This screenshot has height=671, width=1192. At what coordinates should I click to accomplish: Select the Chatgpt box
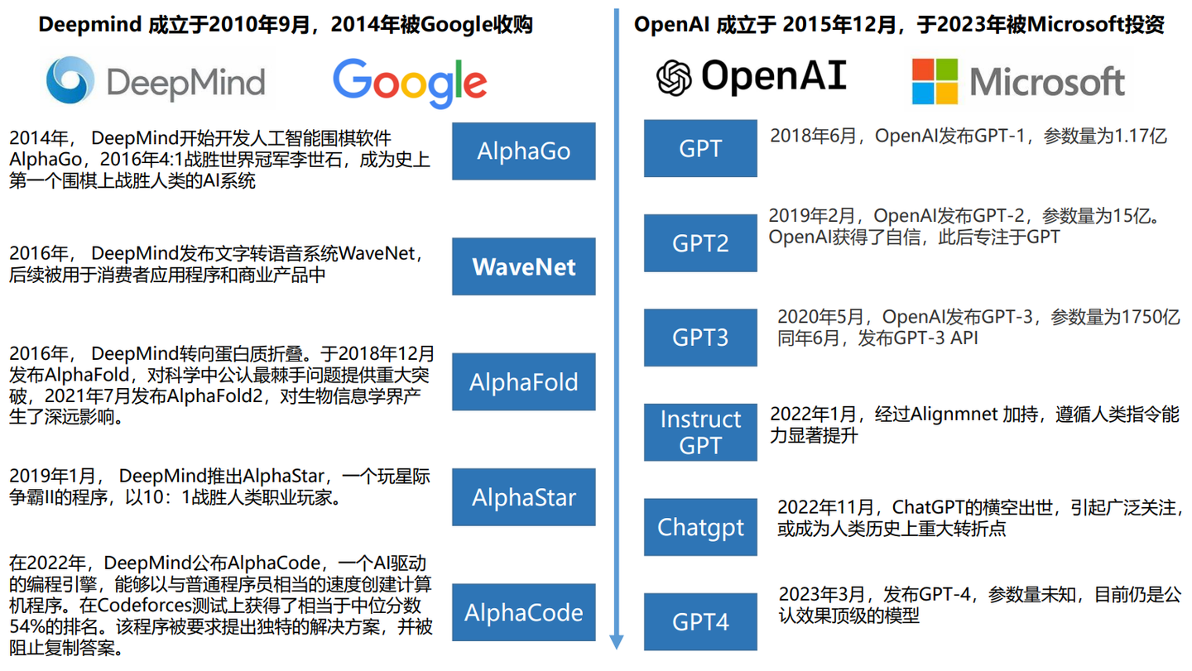(x=700, y=527)
